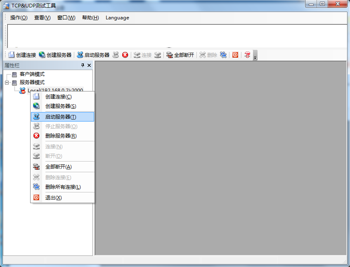Choose 启动服务器(T) in context menu

coord(62,117)
